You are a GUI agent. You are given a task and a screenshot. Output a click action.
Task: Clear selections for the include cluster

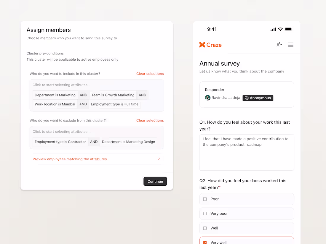click(150, 74)
